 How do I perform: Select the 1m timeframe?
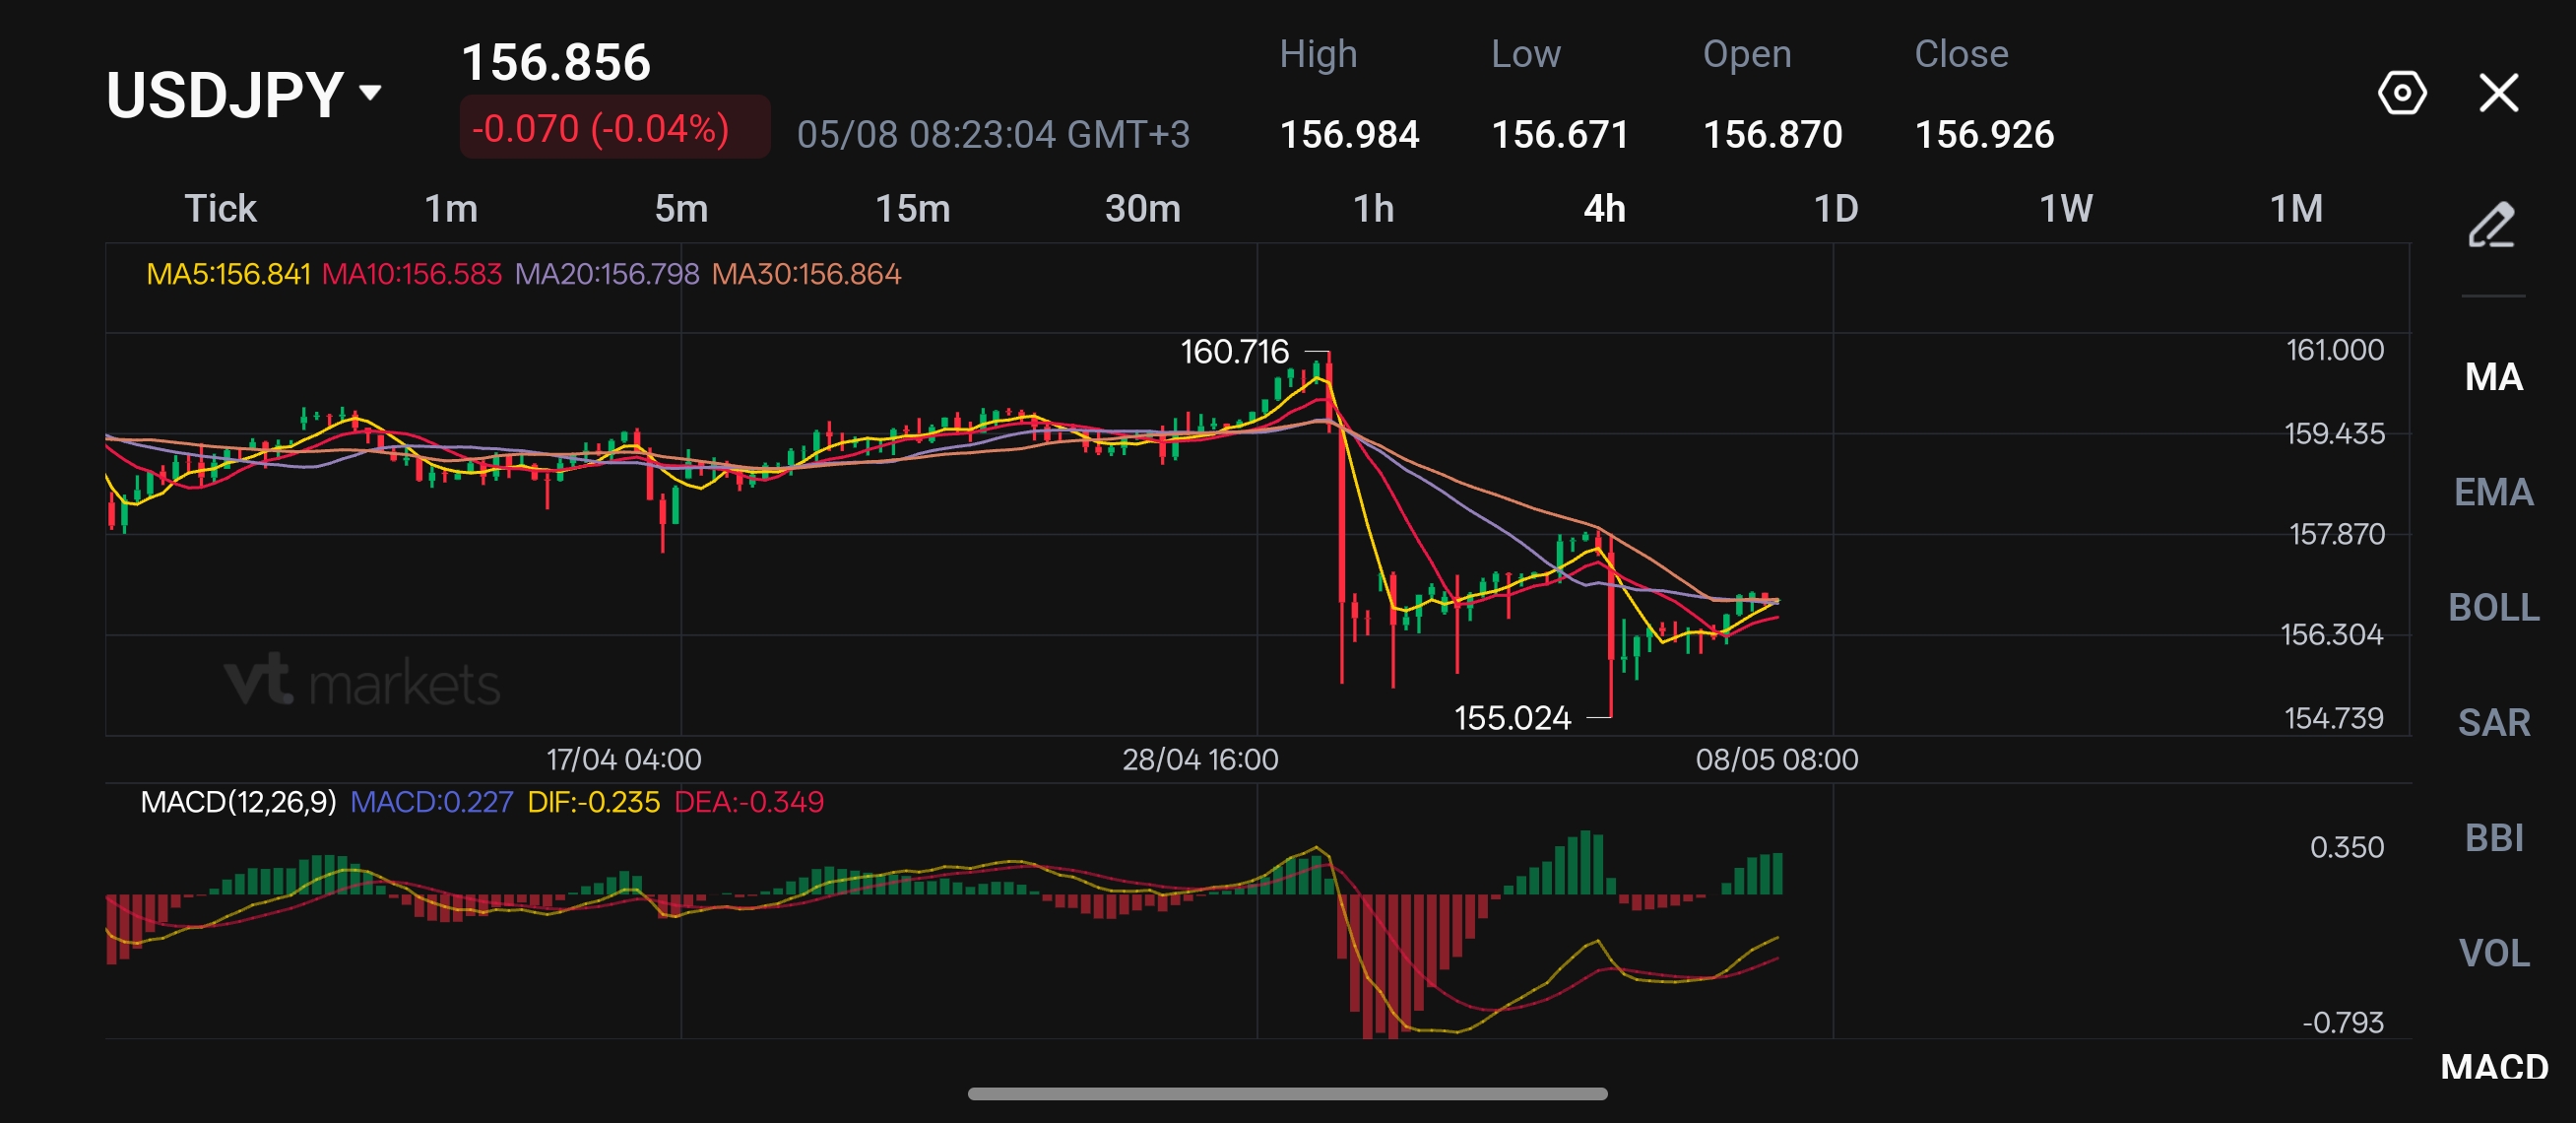coord(451,208)
